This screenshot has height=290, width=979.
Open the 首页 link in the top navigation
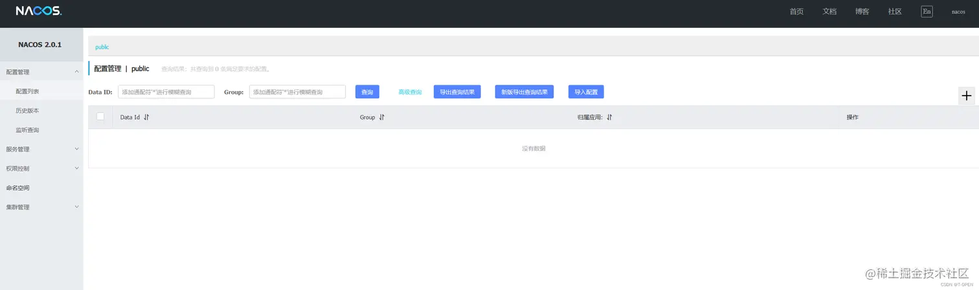tap(796, 12)
